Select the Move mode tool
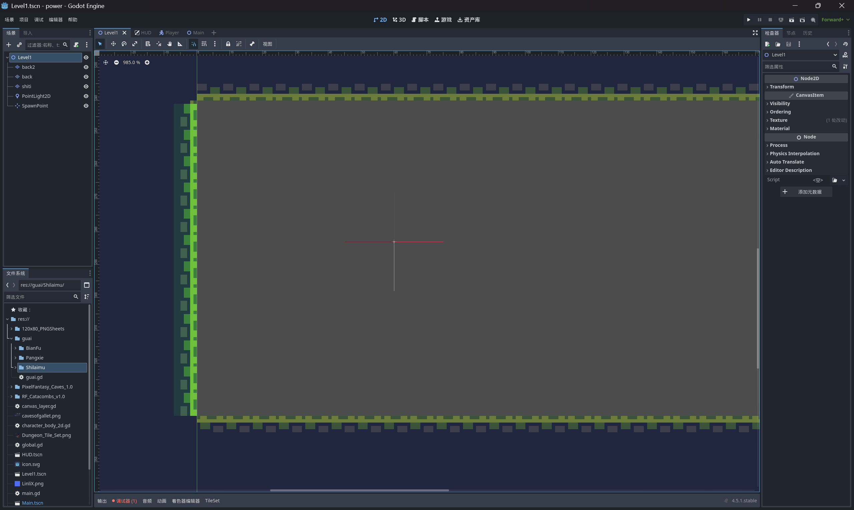Image resolution: width=854 pixels, height=510 pixels. pyautogui.click(x=113, y=44)
